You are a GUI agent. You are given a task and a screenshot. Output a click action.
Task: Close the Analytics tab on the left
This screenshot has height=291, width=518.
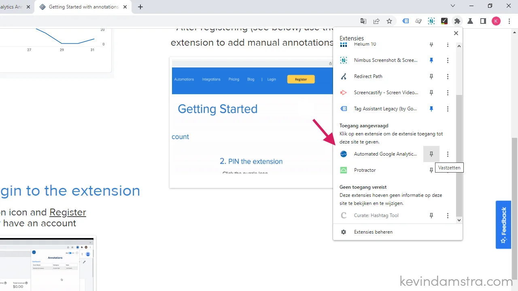[x=28, y=7]
